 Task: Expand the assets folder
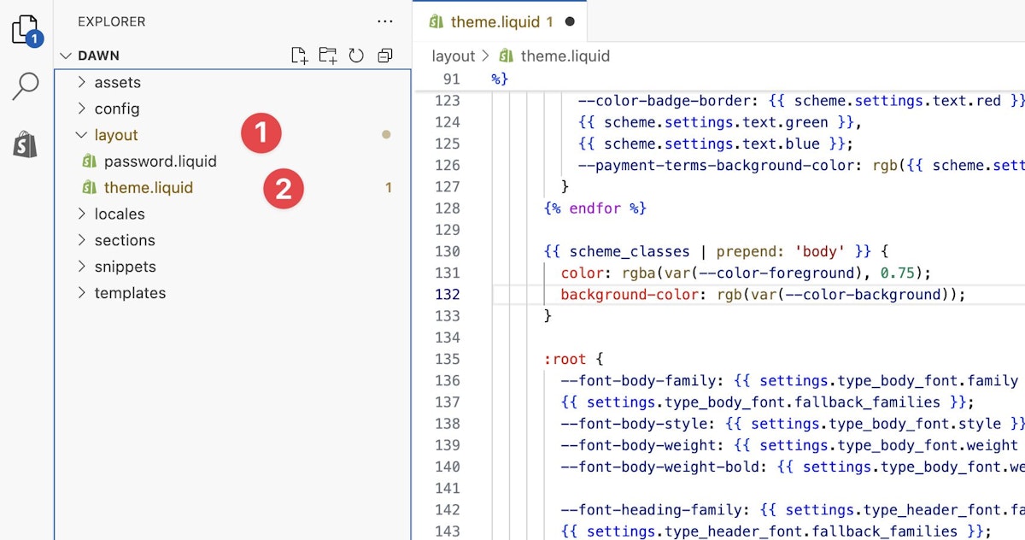click(117, 83)
